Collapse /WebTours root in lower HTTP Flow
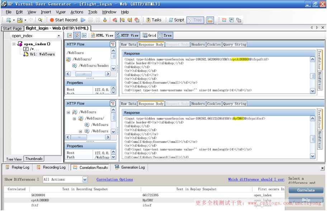 point(68,112)
